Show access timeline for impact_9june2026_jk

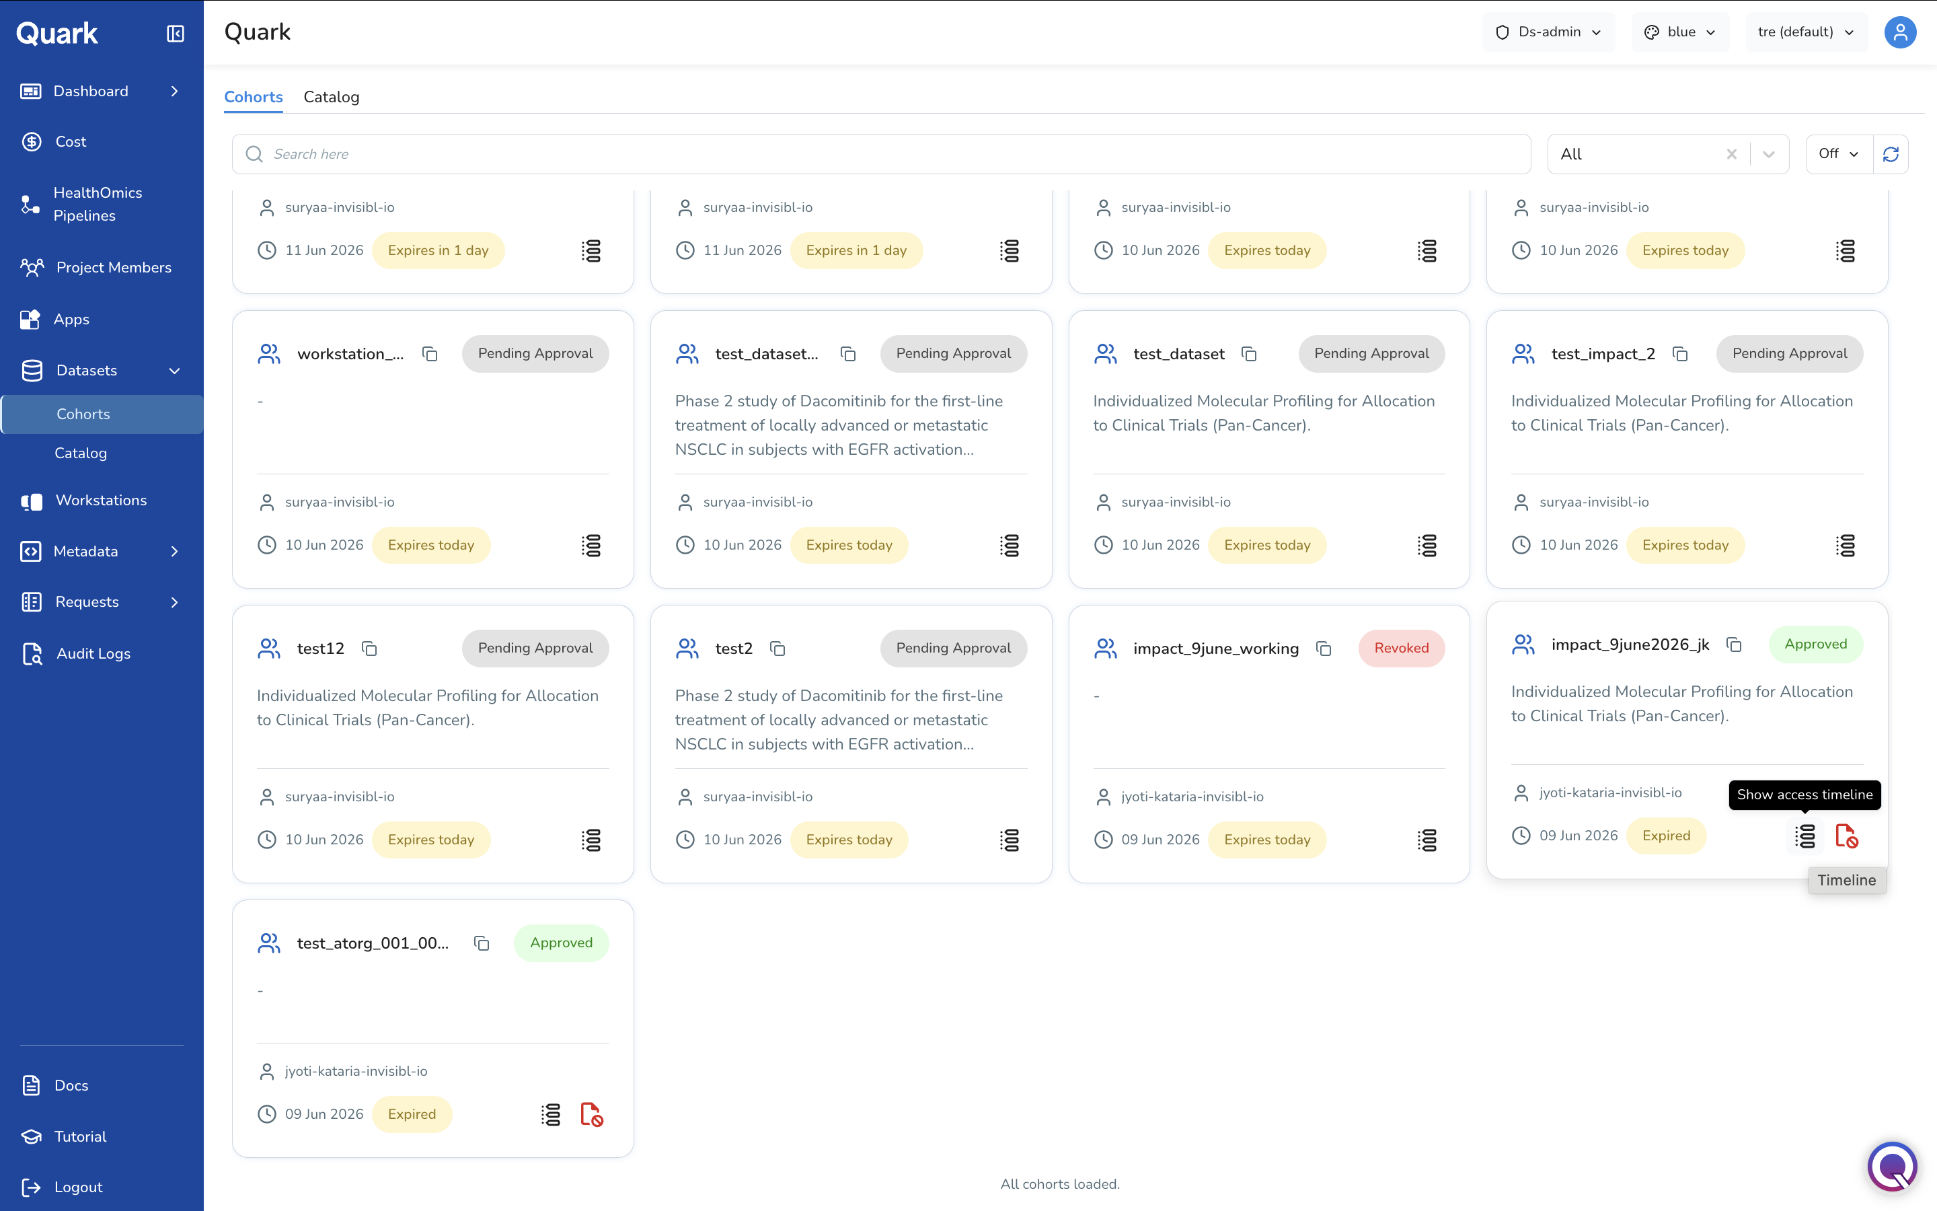(x=1805, y=836)
